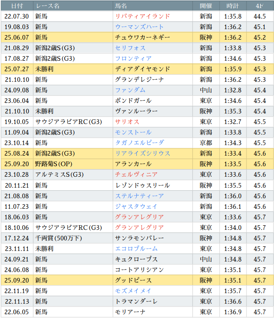
Task: Open the ジャスタウェイ horse link
Action: pyautogui.click(x=136, y=206)
